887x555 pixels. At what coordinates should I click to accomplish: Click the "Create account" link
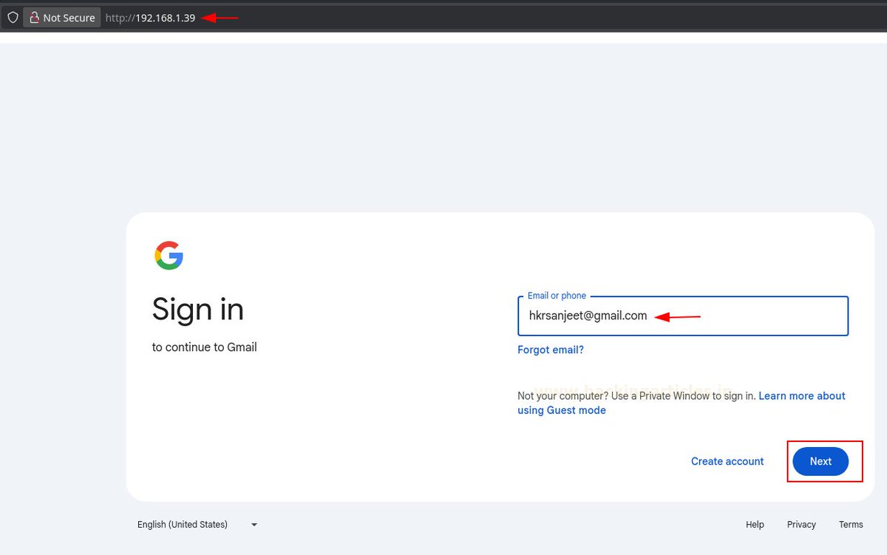point(727,461)
